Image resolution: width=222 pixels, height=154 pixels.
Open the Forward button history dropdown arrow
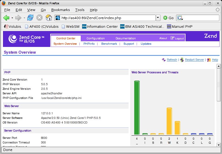point(24,18)
